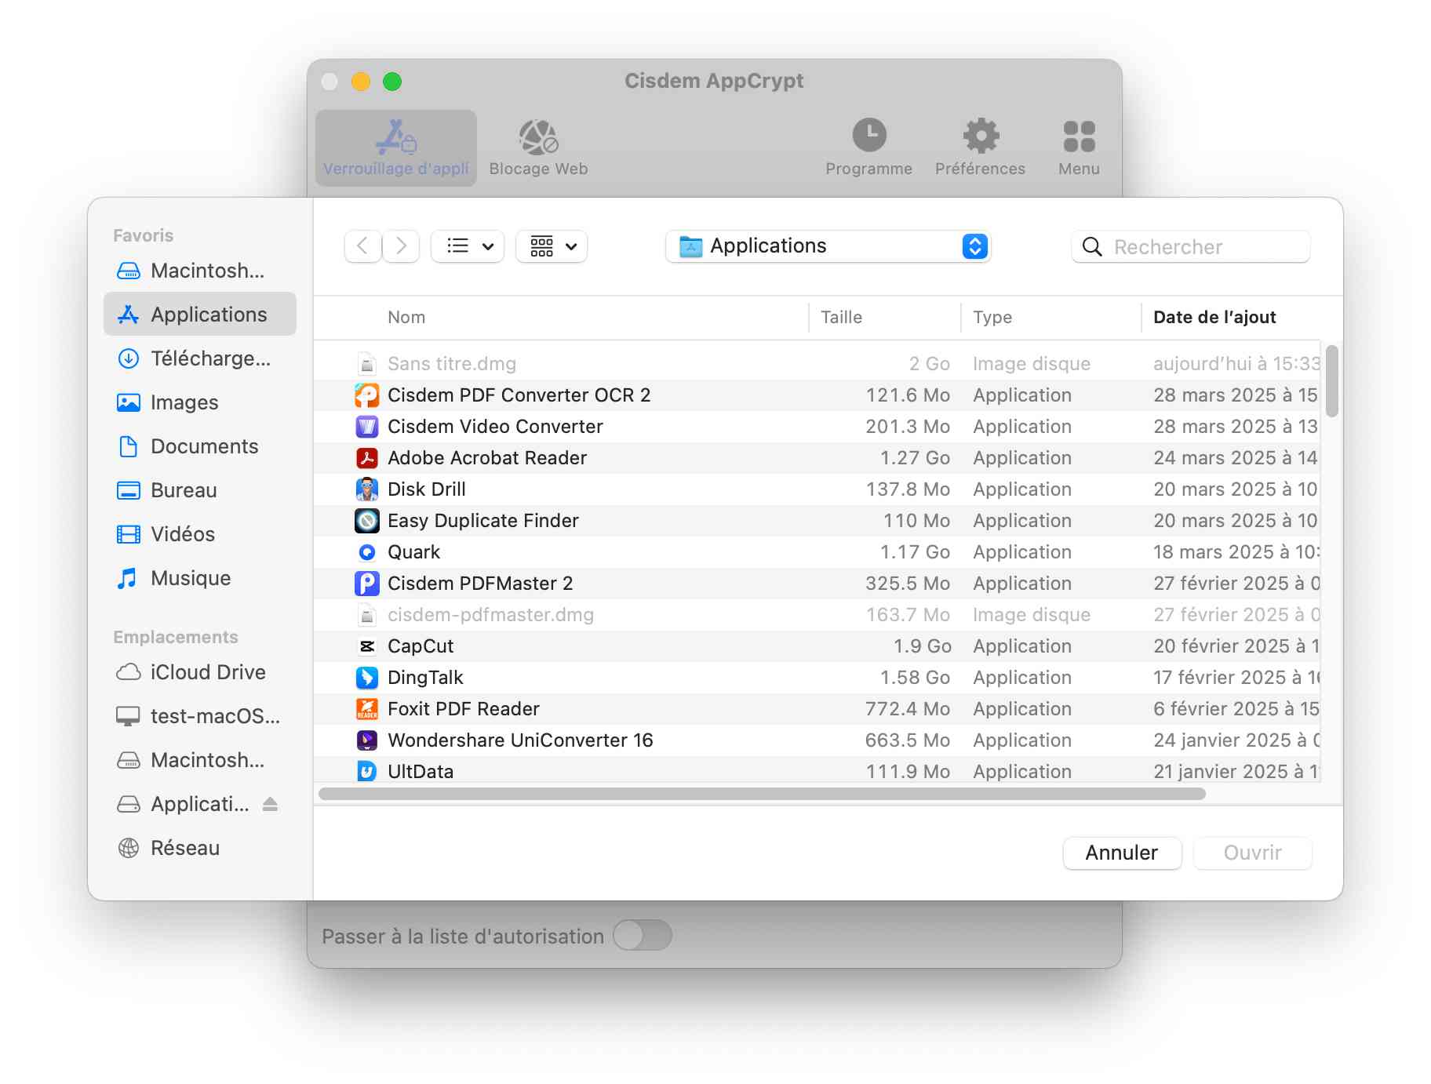Click Annuler to cancel the dialog
This screenshot has height=1084, width=1431.
(x=1122, y=853)
